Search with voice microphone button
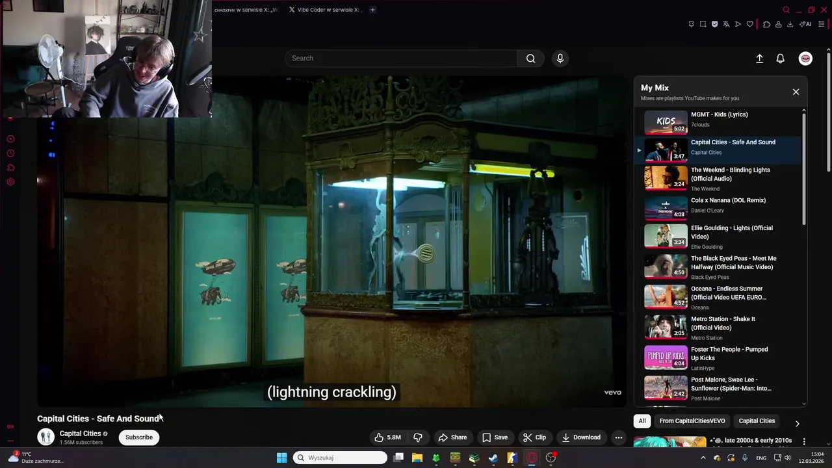Viewport: 832px width, 468px height. (x=560, y=58)
